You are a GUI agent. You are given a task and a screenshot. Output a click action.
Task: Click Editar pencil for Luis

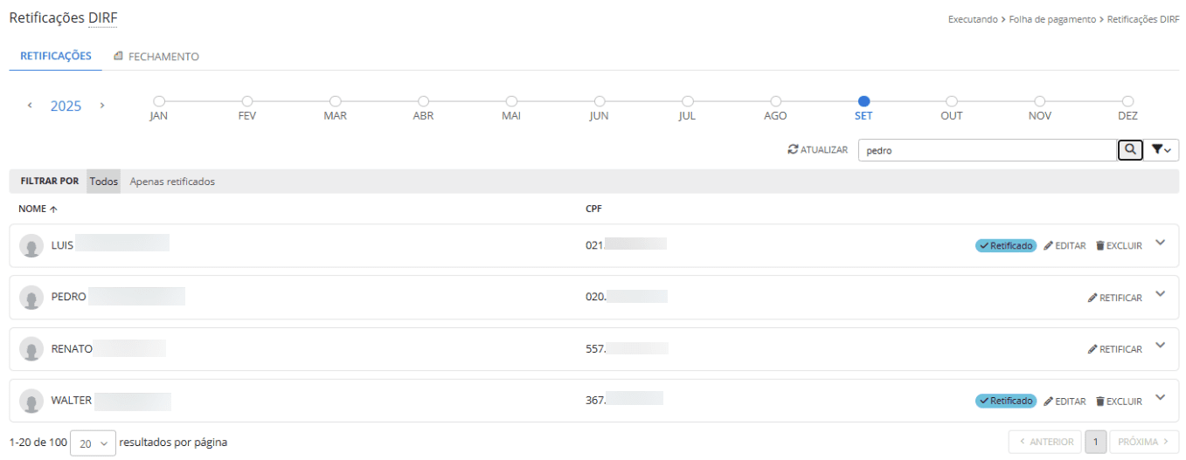click(1049, 246)
